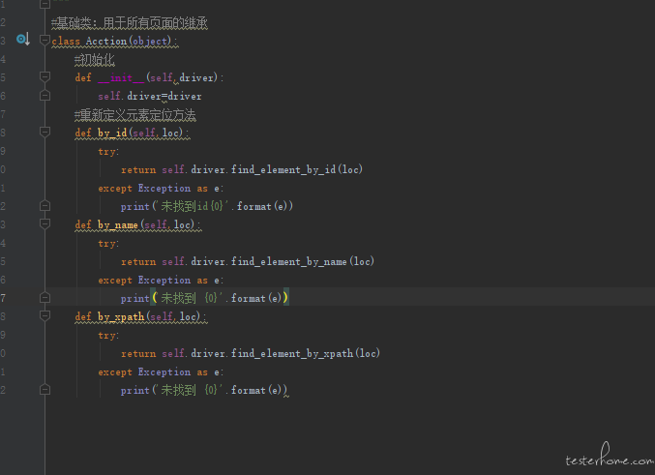
Task: Click the object base class in class definition
Action: coord(150,41)
